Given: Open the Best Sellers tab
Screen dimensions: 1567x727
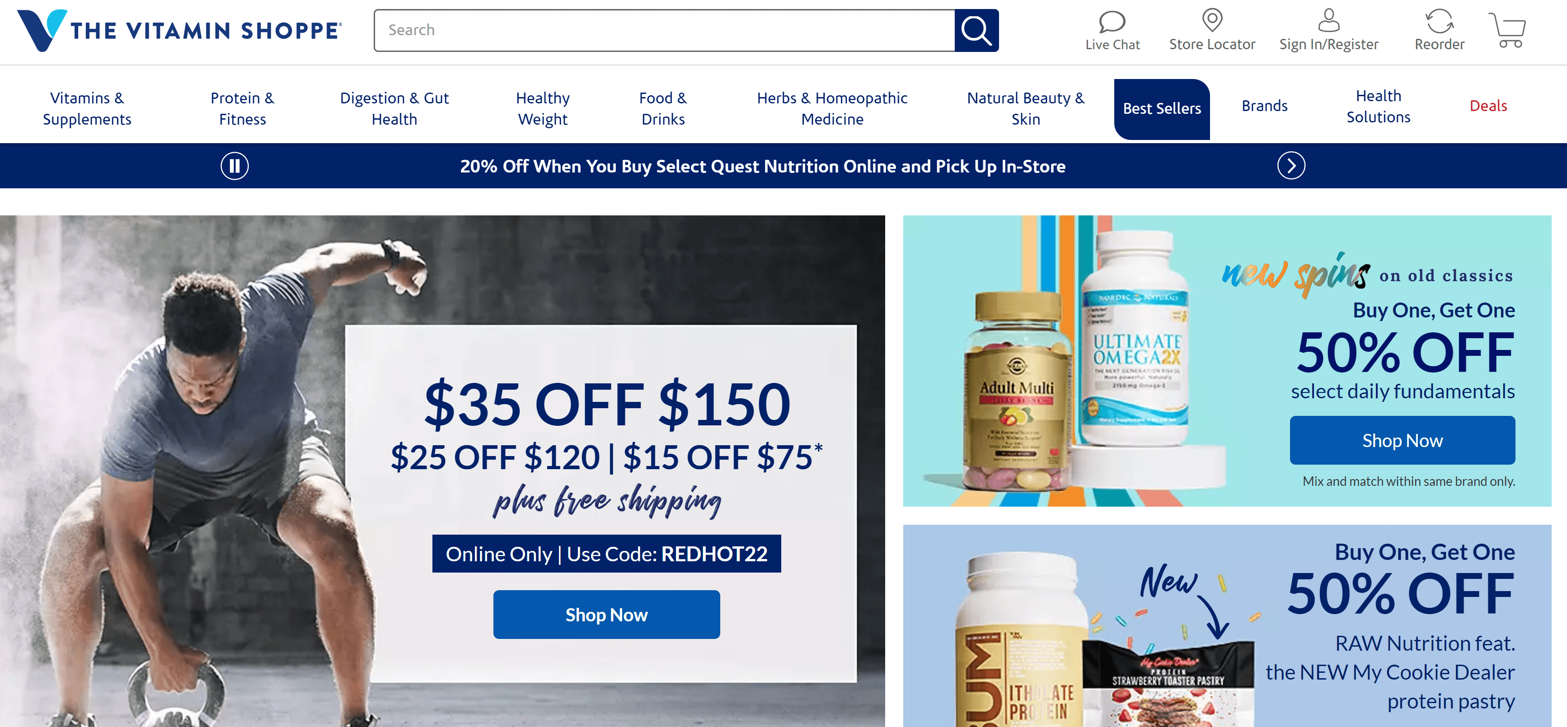Looking at the screenshot, I should (x=1162, y=109).
